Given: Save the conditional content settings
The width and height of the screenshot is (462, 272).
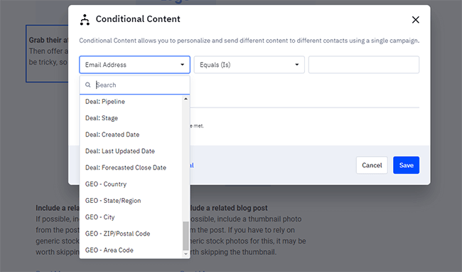Looking at the screenshot, I should tap(406, 165).
